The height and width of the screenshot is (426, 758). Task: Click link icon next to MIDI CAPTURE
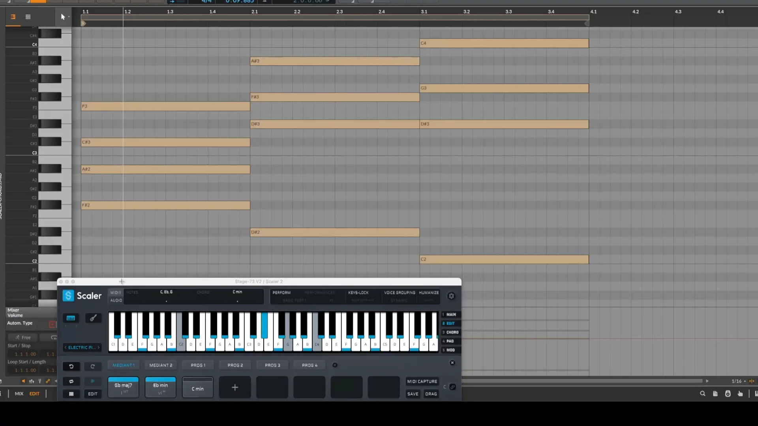click(x=452, y=387)
